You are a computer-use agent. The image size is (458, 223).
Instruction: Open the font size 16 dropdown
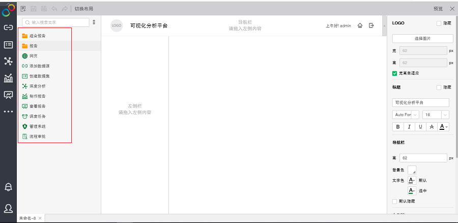click(x=436, y=115)
